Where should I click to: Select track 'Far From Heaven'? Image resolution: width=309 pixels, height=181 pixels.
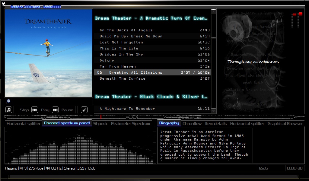pyautogui.click(x=152, y=66)
